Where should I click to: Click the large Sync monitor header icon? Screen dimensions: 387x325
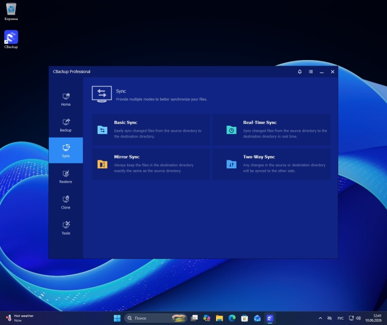(101, 94)
